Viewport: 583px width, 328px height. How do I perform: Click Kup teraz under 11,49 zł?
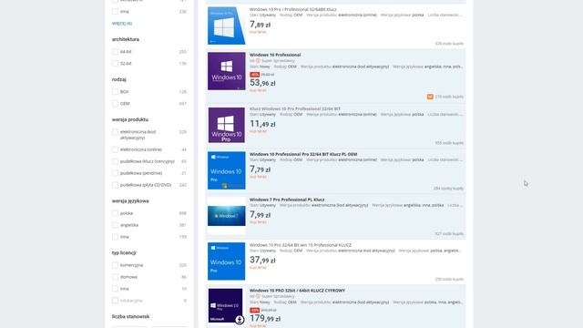[258, 131]
